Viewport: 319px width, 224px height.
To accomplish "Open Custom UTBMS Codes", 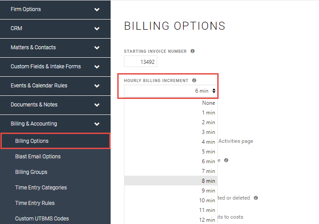I will coord(42,219).
